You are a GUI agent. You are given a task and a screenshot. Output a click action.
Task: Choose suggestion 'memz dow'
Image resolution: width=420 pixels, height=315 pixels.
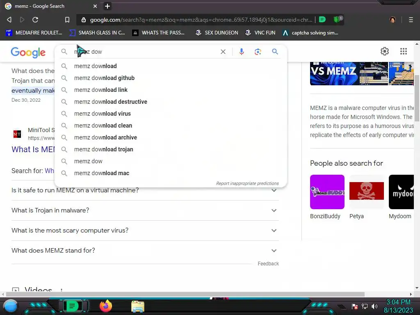click(x=171, y=161)
